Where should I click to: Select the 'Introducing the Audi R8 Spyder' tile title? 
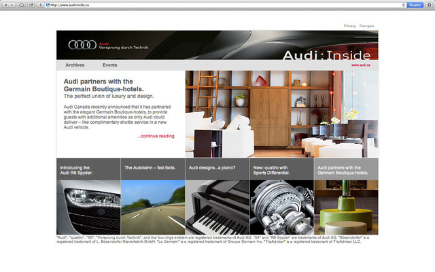tap(76, 170)
